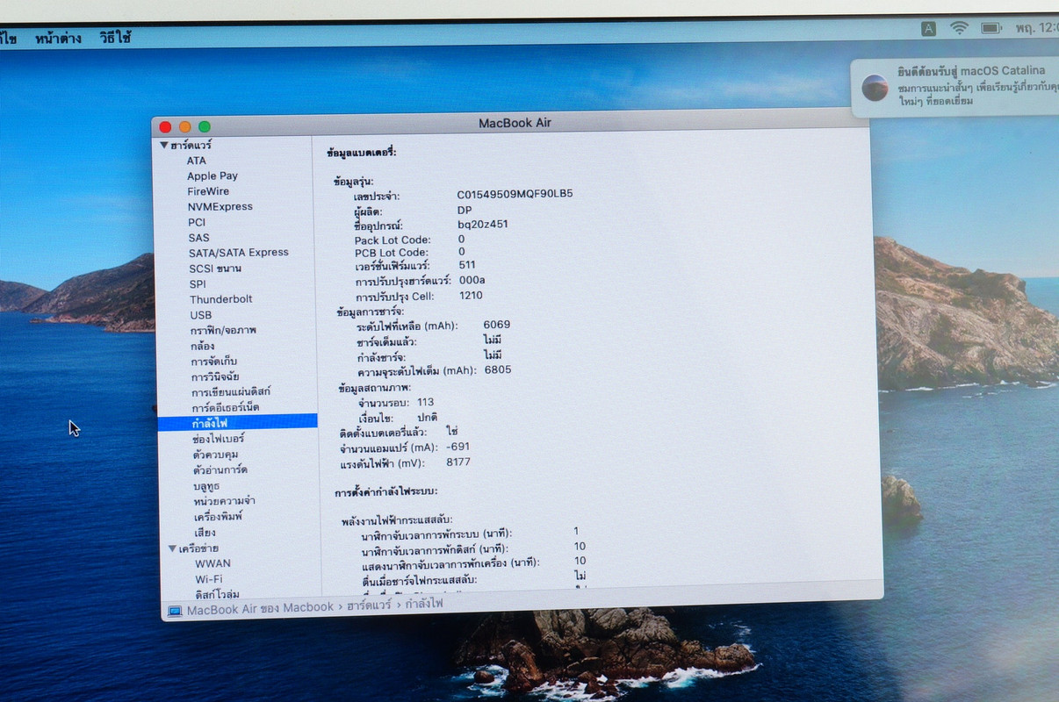Select การเขียนแผ่นดิสก์ in sidebar
The width and height of the screenshot is (1059, 702).
[231, 391]
